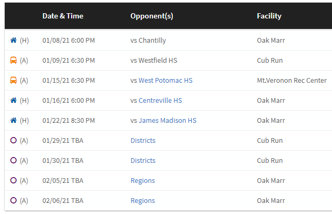
Task: Click the Facility column header
Action: 269,16
